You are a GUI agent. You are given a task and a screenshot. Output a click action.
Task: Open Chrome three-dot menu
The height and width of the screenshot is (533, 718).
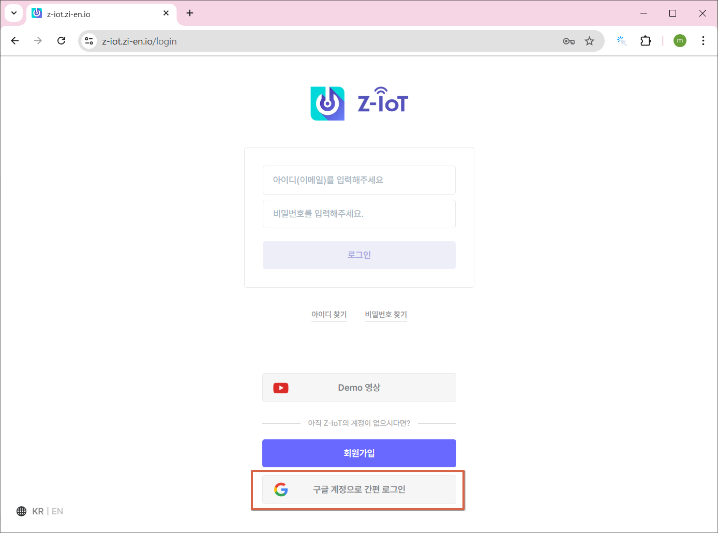click(x=703, y=41)
